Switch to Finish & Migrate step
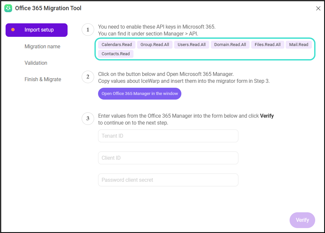325x233 pixels. [x=43, y=79]
